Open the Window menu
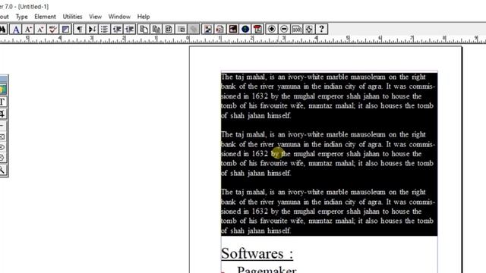The width and height of the screenshot is (486, 273). (x=119, y=17)
